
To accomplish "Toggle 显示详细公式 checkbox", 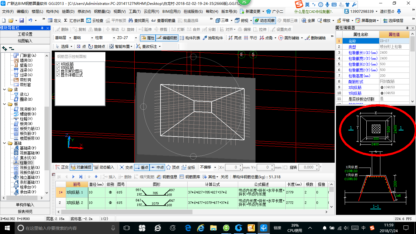I will tap(58, 75).
